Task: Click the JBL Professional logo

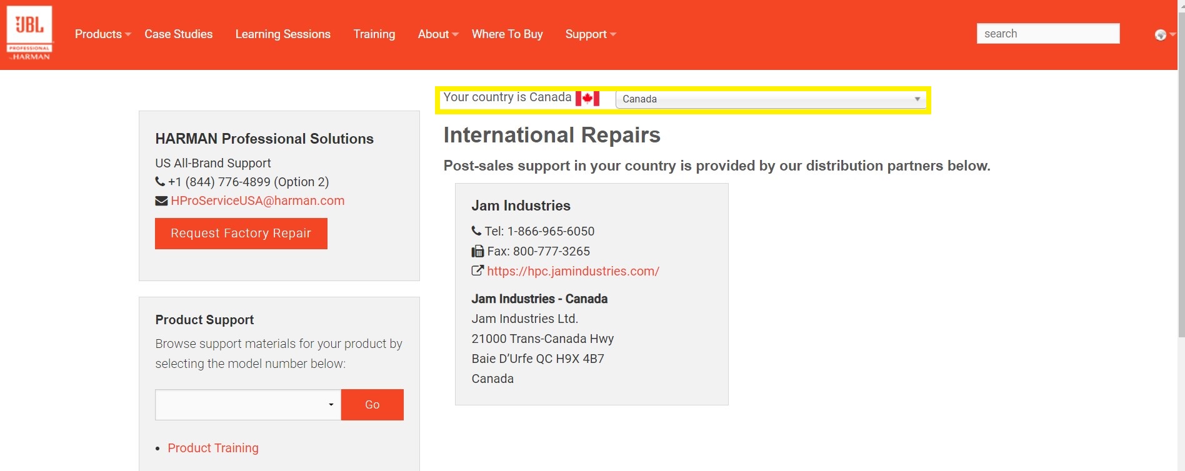Action: pos(29,34)
